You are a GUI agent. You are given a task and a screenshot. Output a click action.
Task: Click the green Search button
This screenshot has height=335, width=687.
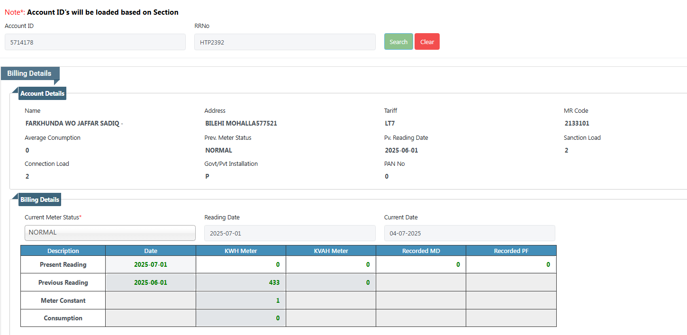pyautogui.click(x=398, y=42)
